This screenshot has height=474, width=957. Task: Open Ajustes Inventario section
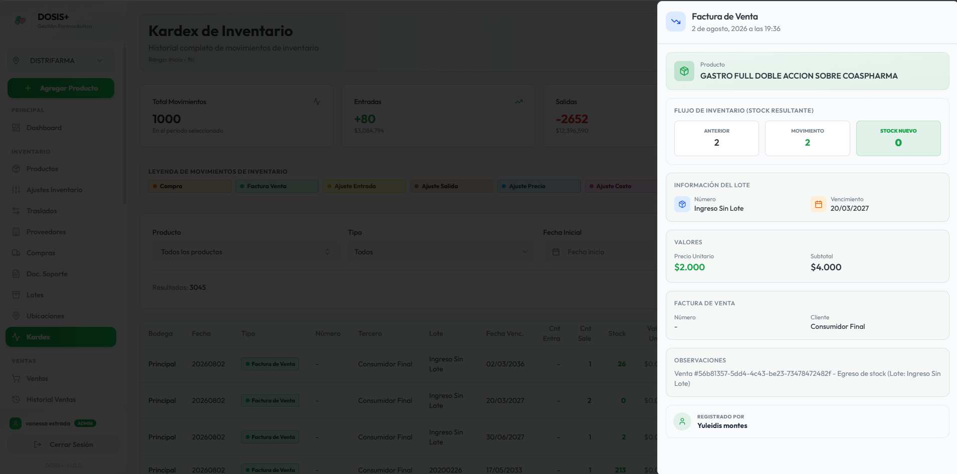coord(61,190)
